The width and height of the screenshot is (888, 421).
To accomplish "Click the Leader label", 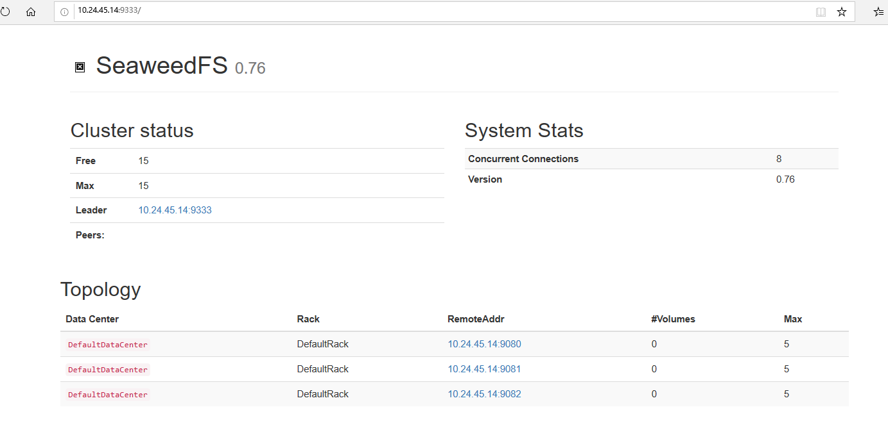I will [91, 210].
